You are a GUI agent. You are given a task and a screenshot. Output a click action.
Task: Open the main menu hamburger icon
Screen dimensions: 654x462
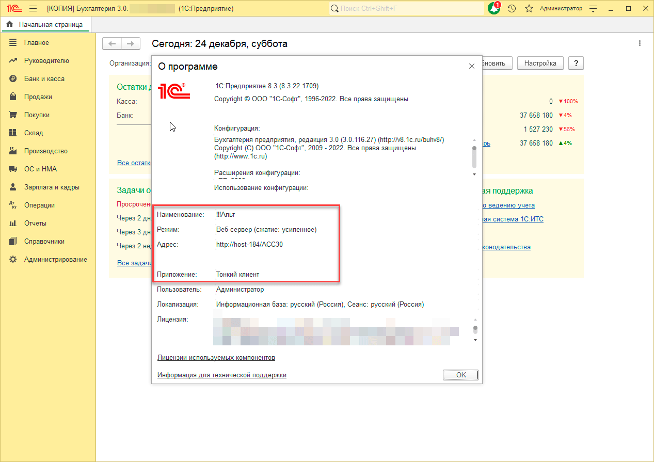33,9
